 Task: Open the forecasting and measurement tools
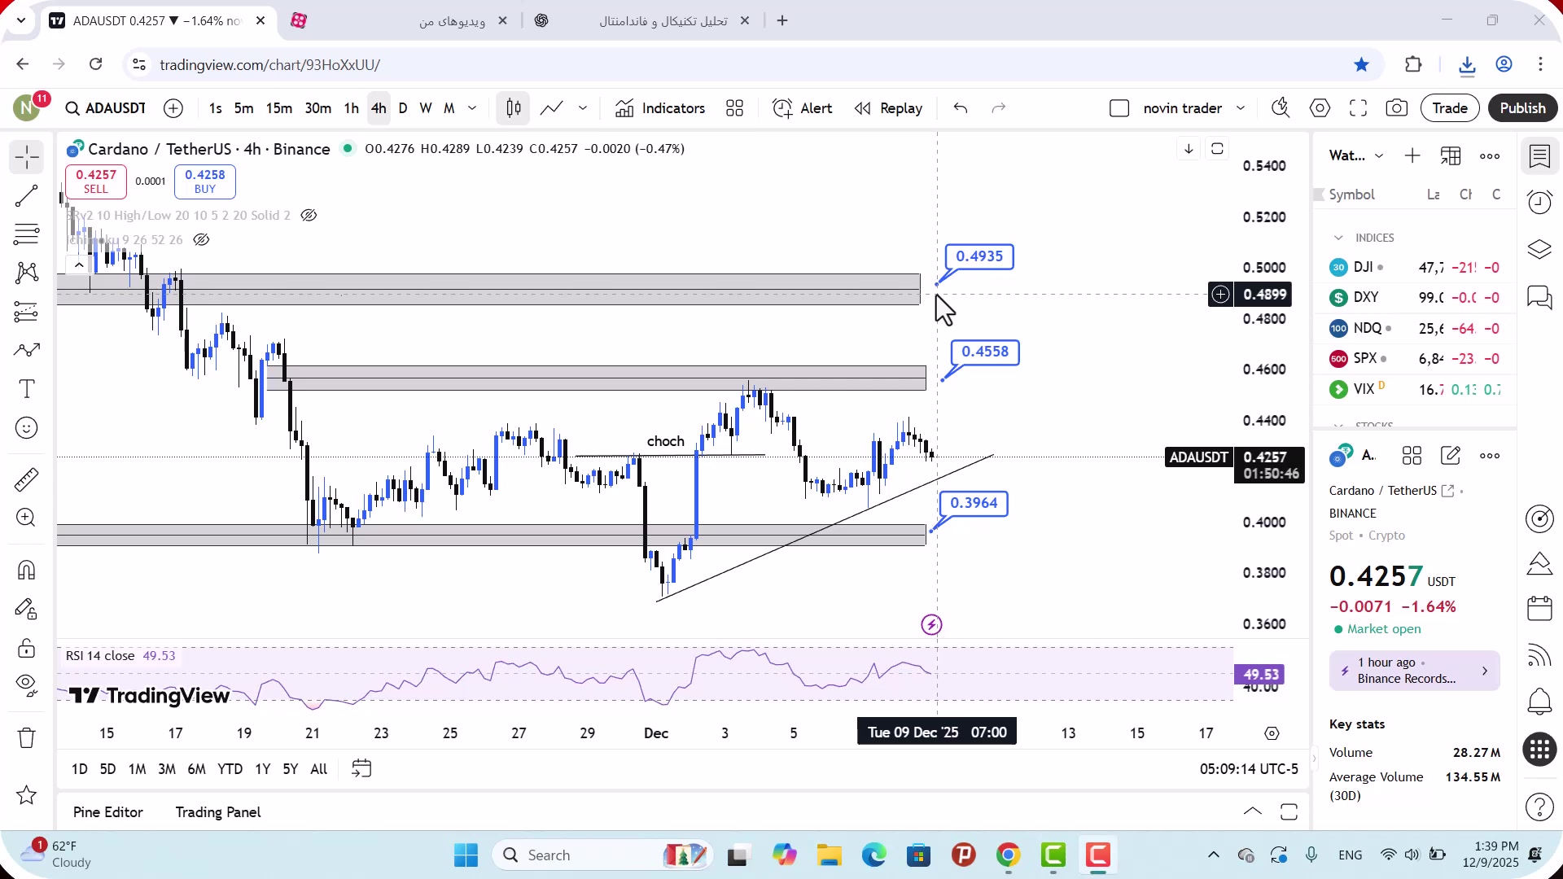27,312
